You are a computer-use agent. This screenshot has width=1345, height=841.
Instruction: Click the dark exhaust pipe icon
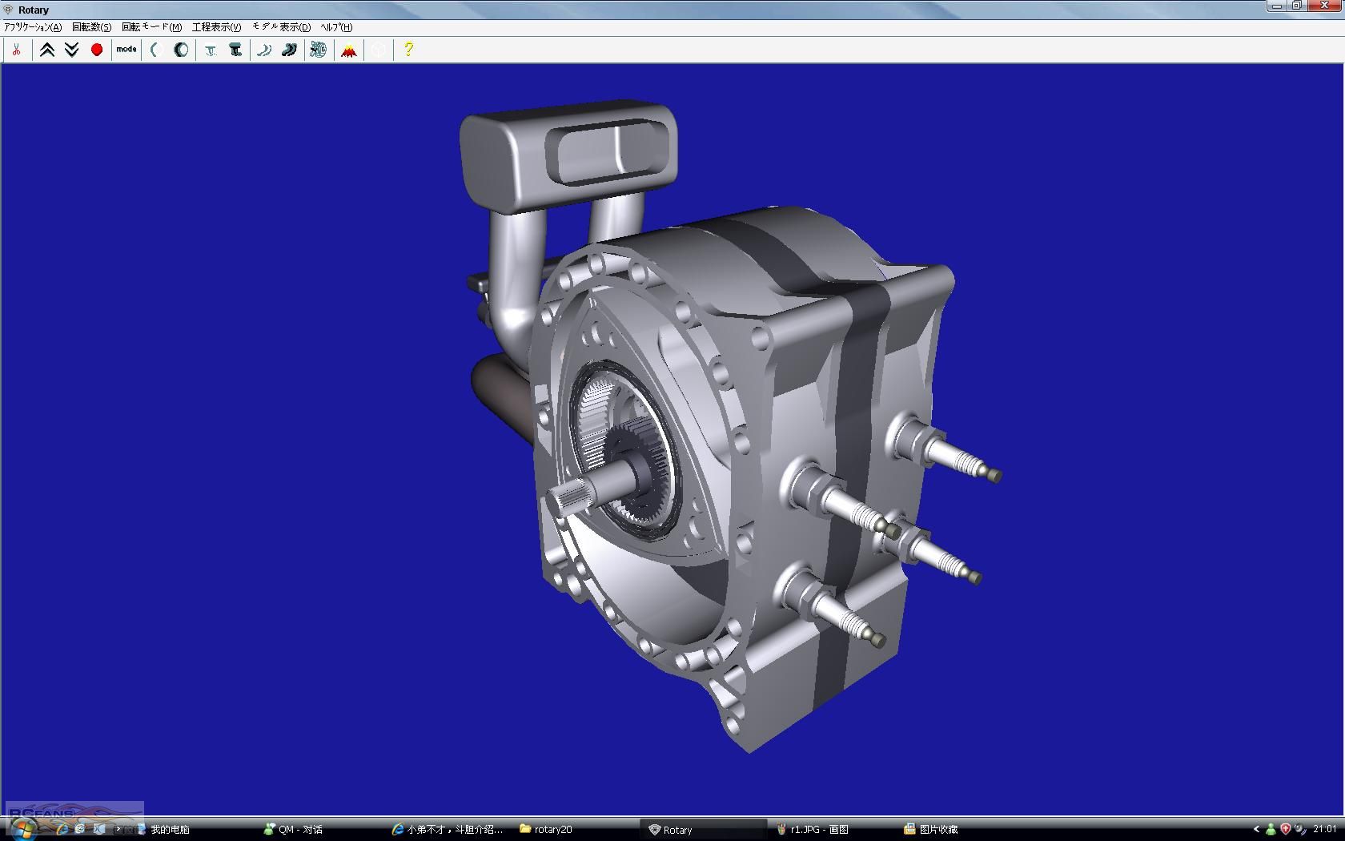coord(289,50)
